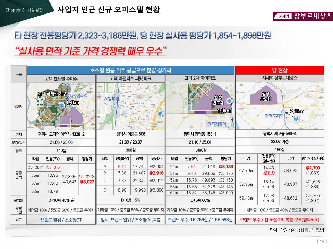Select the red (21.1) area value
This screenshot has width=333, height=249.
click(269, 173)
